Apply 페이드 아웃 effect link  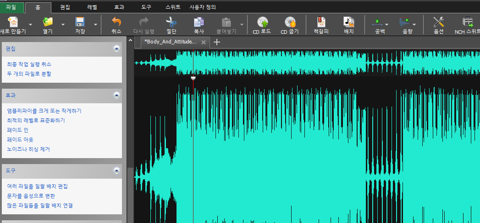(x=20, y=140)
